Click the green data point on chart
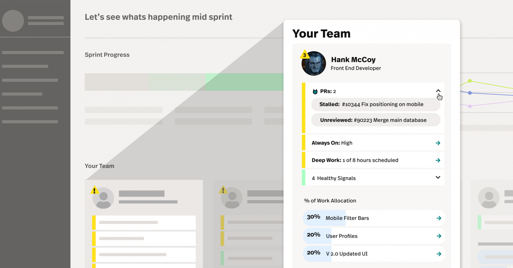The width and height of the screenshot is (513, 268). point(470,81)
